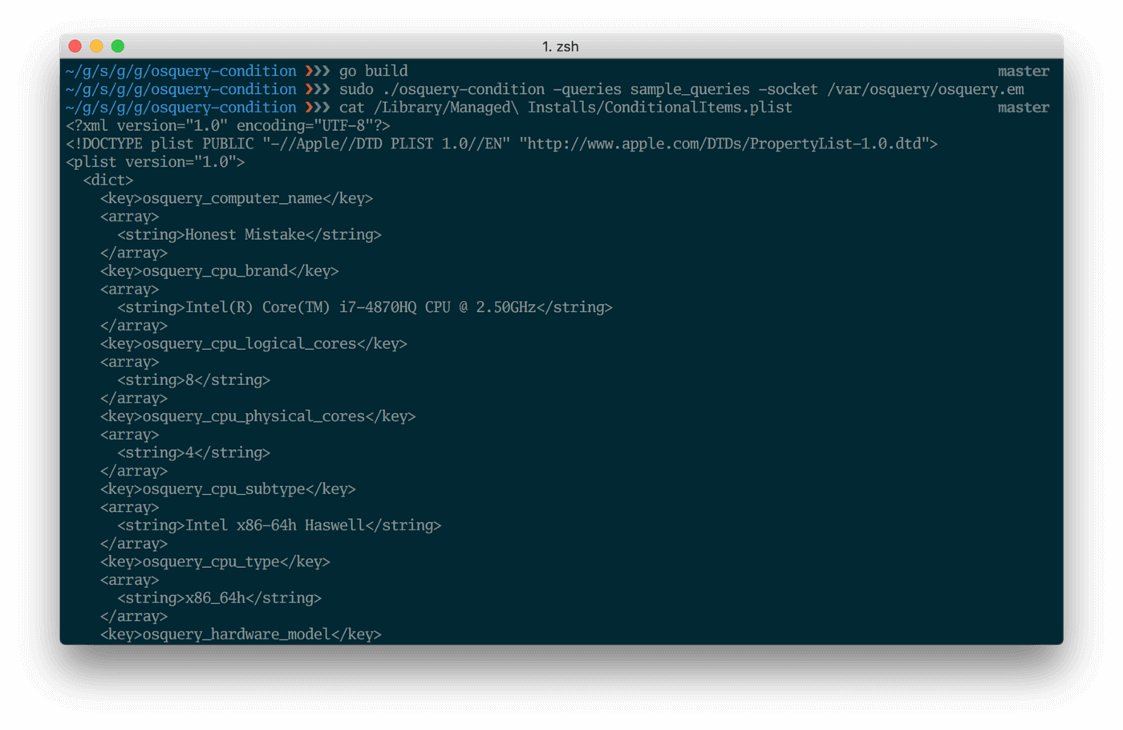Click the yellow minimize traffic light button

pyautogui.click(x=95, y=47)
